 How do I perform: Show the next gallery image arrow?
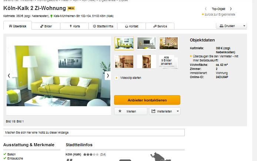pos(108,76)
